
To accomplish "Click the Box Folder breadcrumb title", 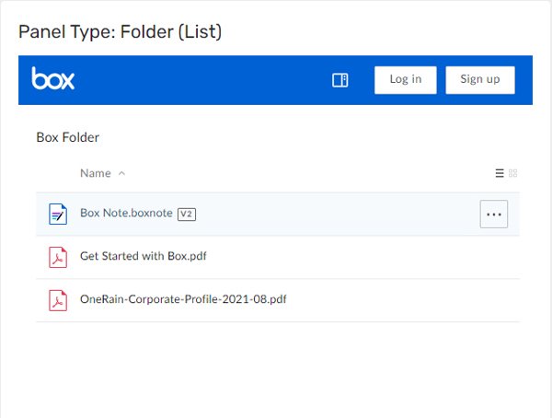I will pyautogui.click(x=67, y=137).
